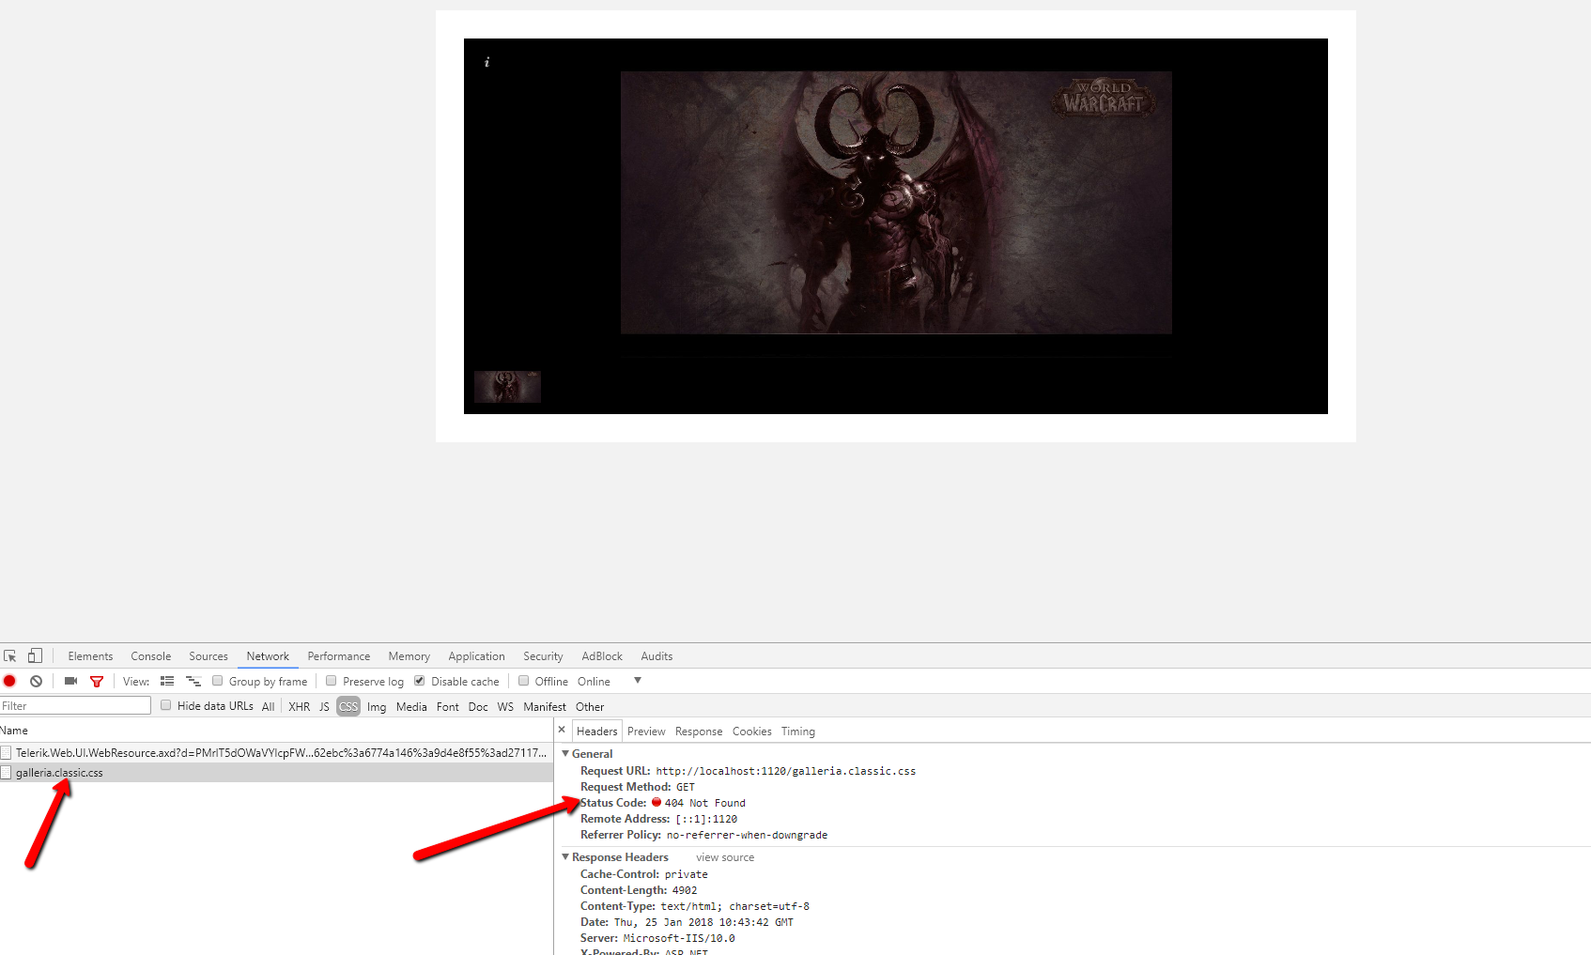
Task: Open the Application tab
Action: click(x=476, y=656)
